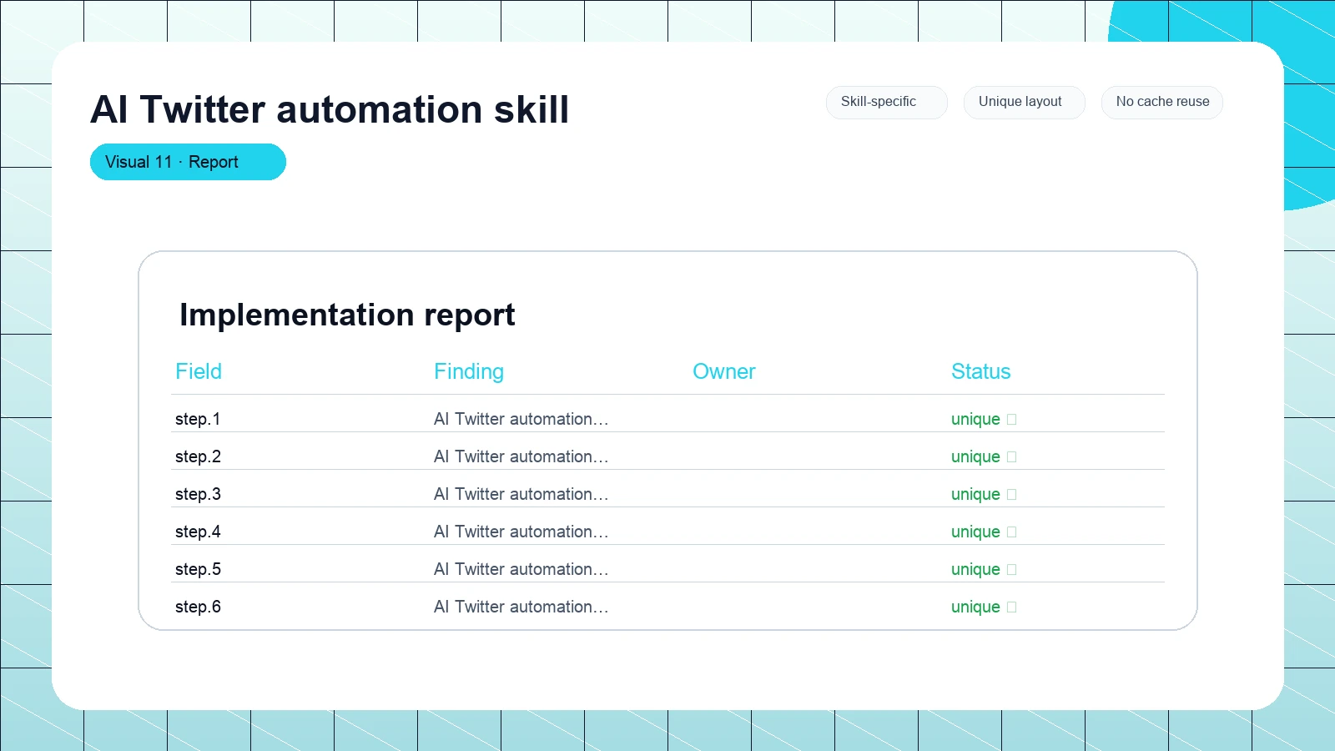The width and height of the screenshot is (1335, 751).
Task: Click the Unique layout pill tag
Action: click(1024, 102)
